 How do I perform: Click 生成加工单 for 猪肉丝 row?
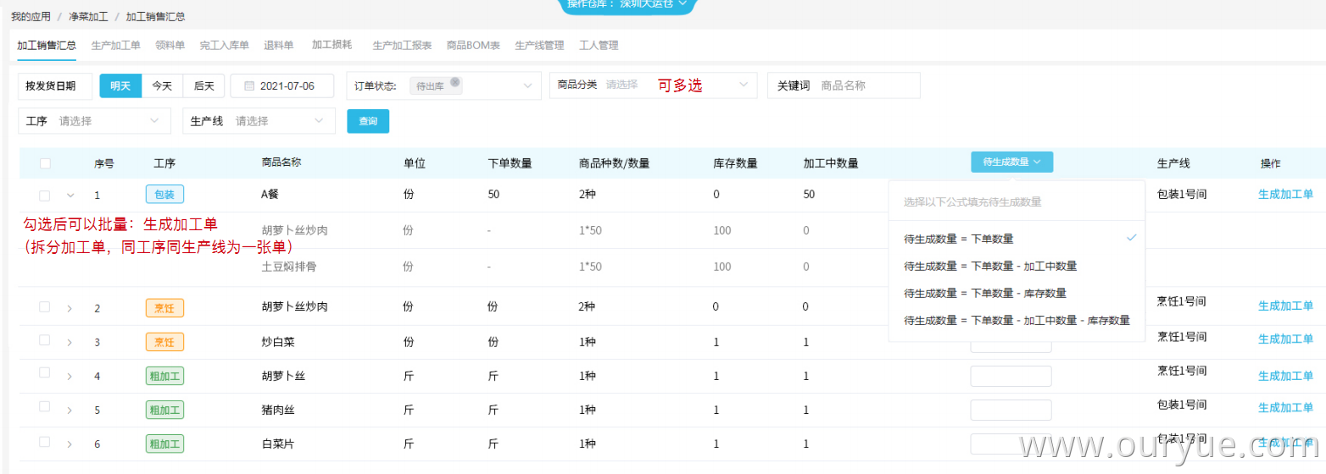point(1285,408)
